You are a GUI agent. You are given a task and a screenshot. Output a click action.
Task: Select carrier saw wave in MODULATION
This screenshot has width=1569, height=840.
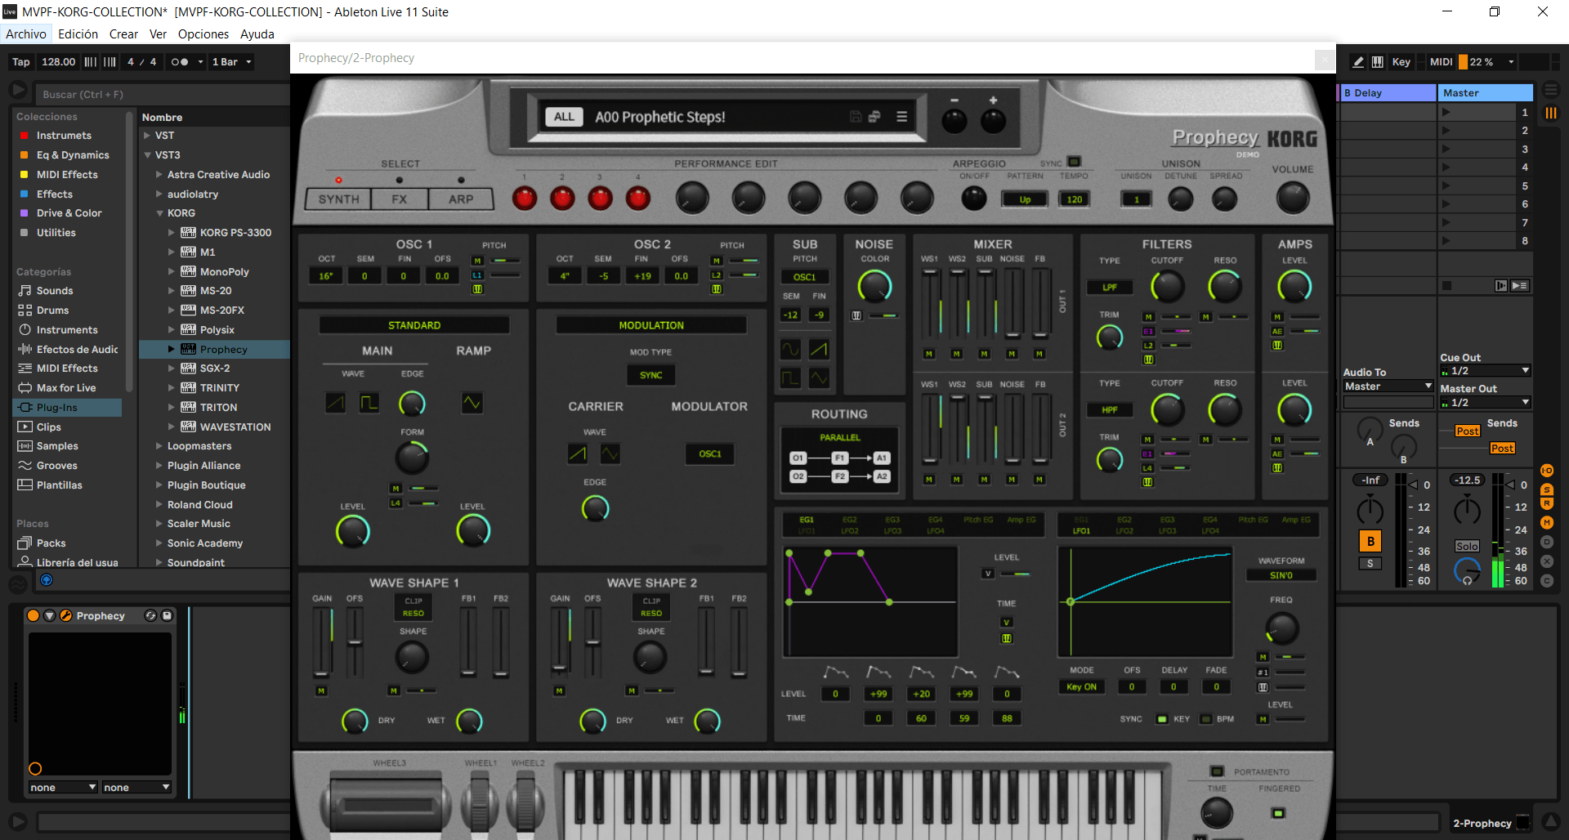[577, 454]
